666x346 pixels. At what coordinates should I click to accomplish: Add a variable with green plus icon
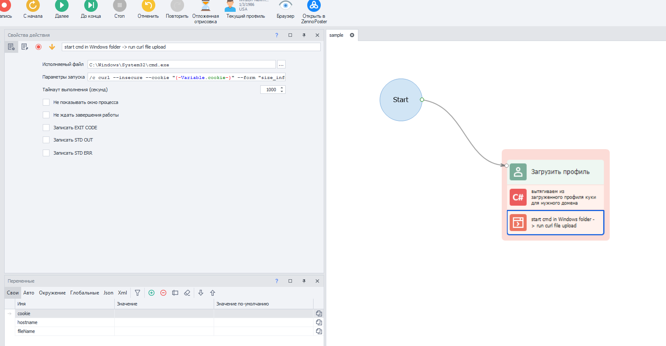tap(151, 293)
